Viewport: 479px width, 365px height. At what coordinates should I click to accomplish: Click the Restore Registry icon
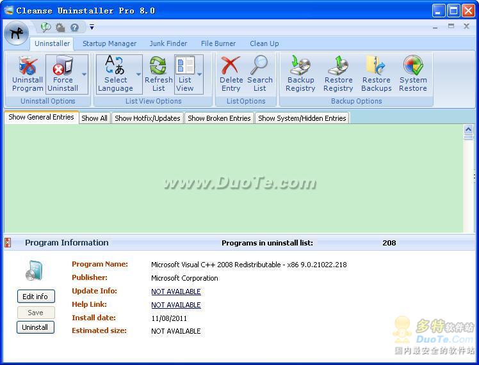pos(338,65)
